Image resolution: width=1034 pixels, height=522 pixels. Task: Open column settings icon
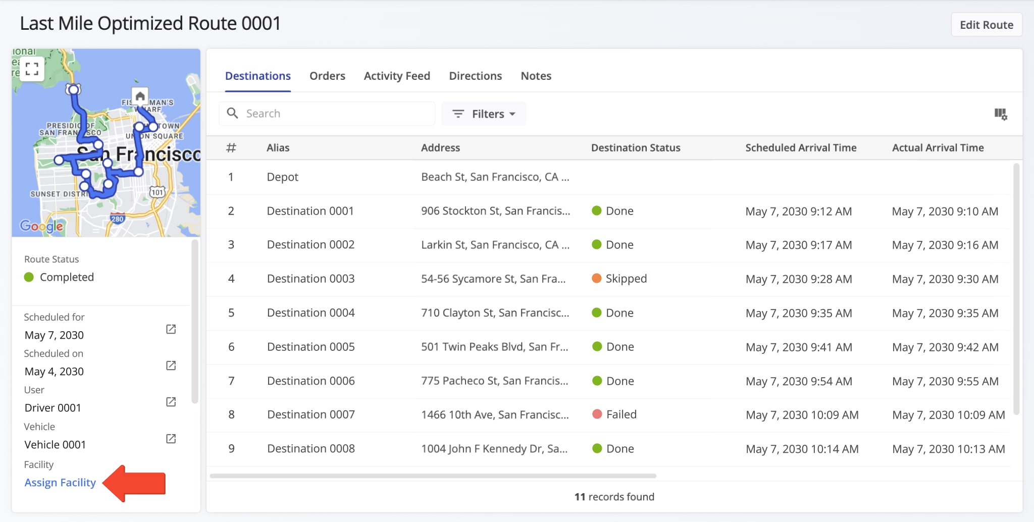click(x=1000, y=114)
